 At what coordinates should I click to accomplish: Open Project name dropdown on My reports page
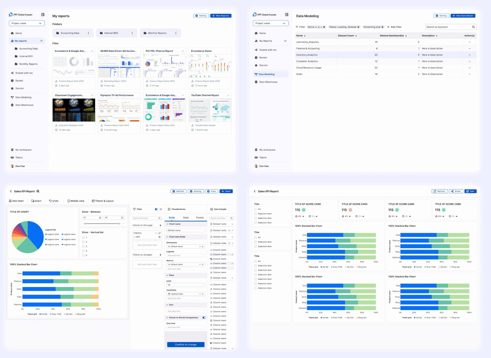point(27,23)
